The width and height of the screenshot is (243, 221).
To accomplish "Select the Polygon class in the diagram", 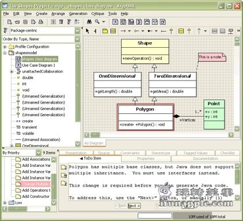I will tap(145, 117).
